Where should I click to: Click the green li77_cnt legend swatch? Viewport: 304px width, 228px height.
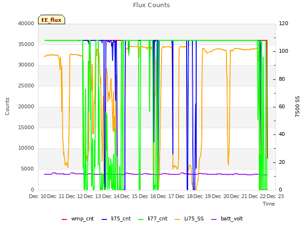coord(141,219)
